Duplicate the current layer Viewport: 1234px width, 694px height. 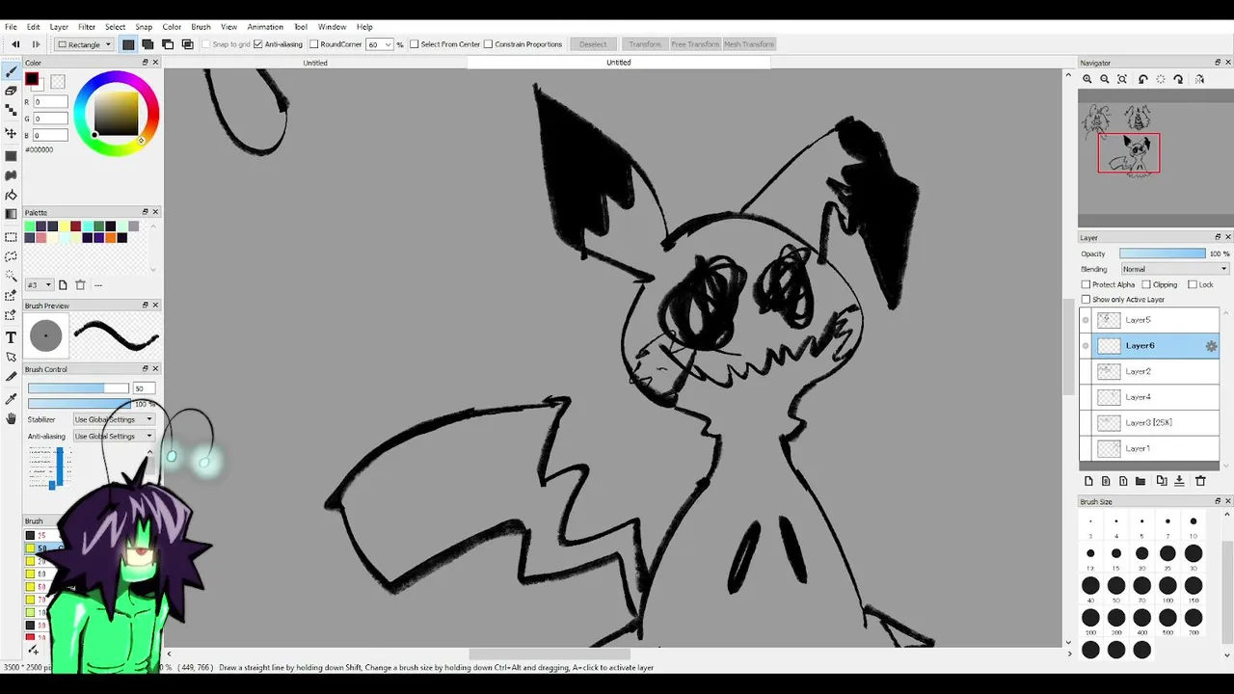tap(1161, 481)
